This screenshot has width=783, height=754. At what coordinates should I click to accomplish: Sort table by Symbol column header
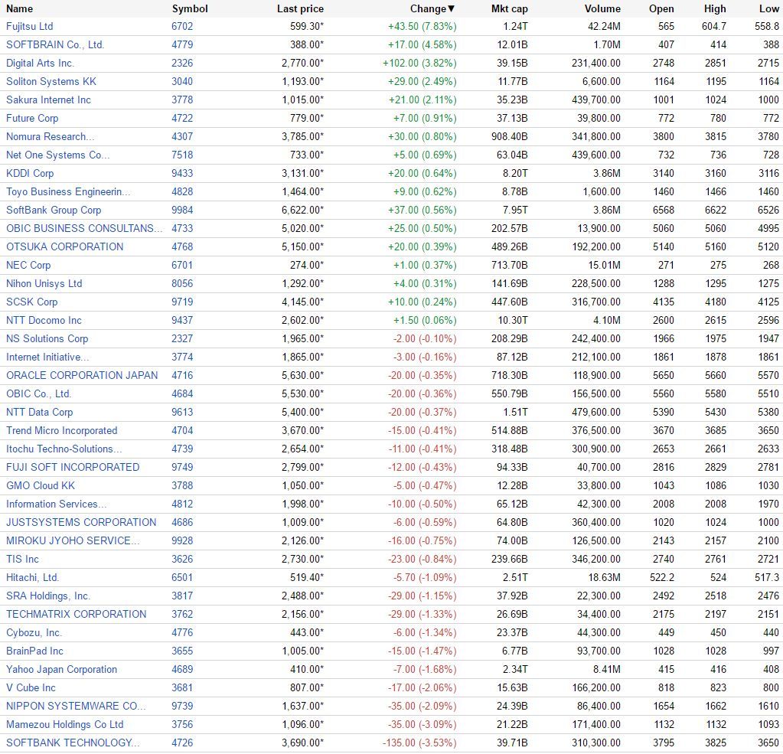point(190,8)
